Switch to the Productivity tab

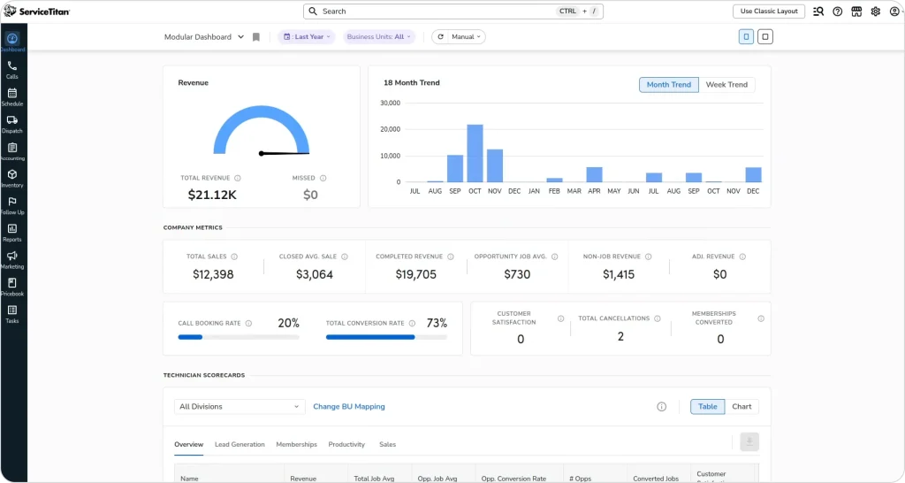point(346,445)
